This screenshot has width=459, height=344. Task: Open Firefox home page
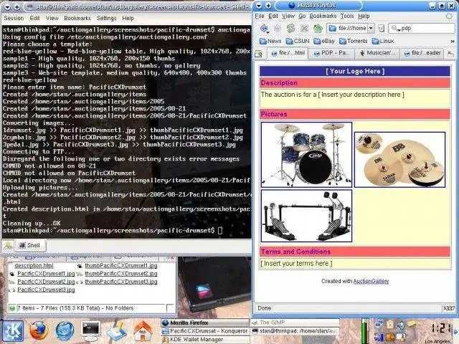tap(318, 29)
